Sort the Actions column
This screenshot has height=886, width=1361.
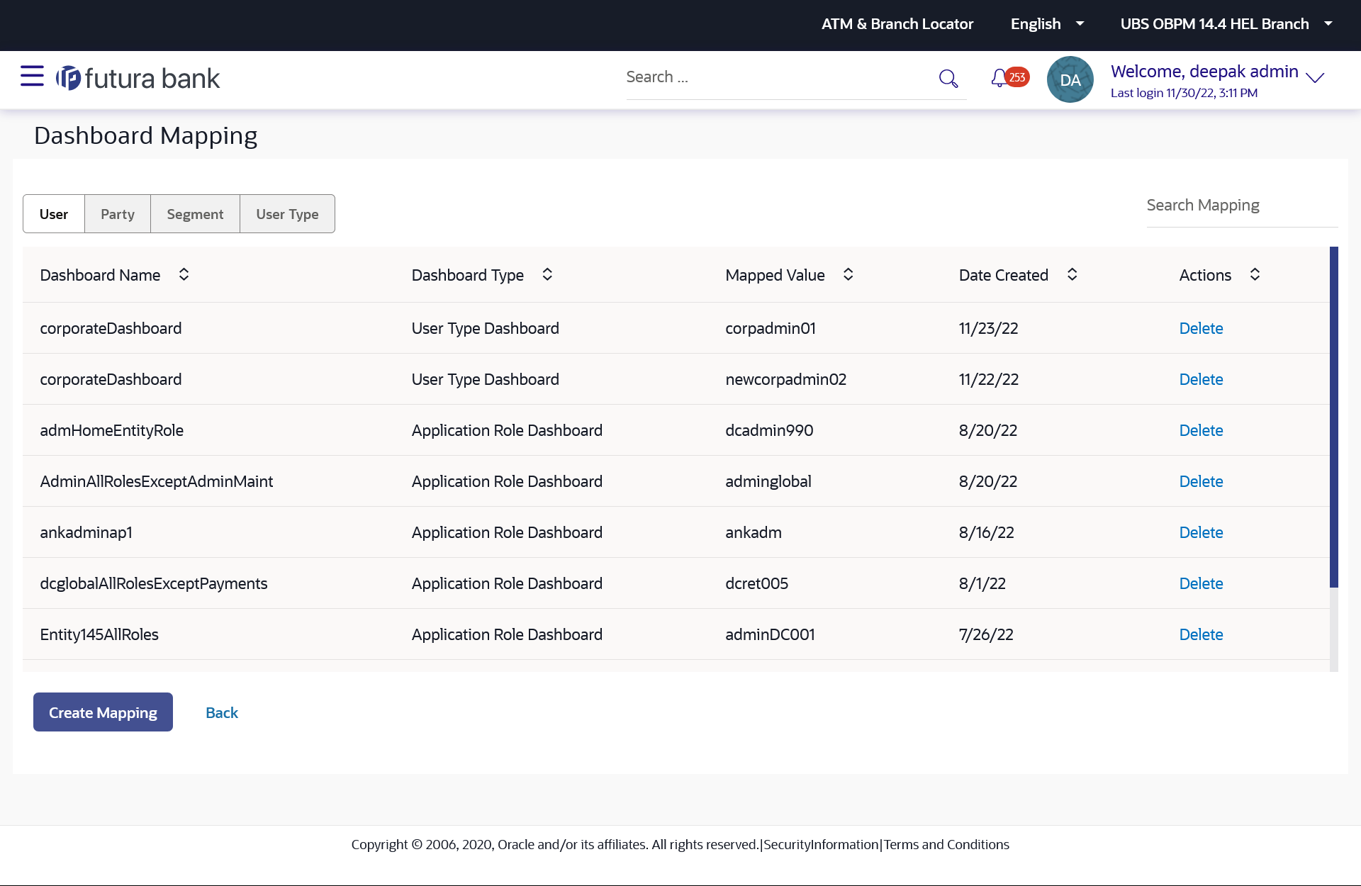[1255, 274]
